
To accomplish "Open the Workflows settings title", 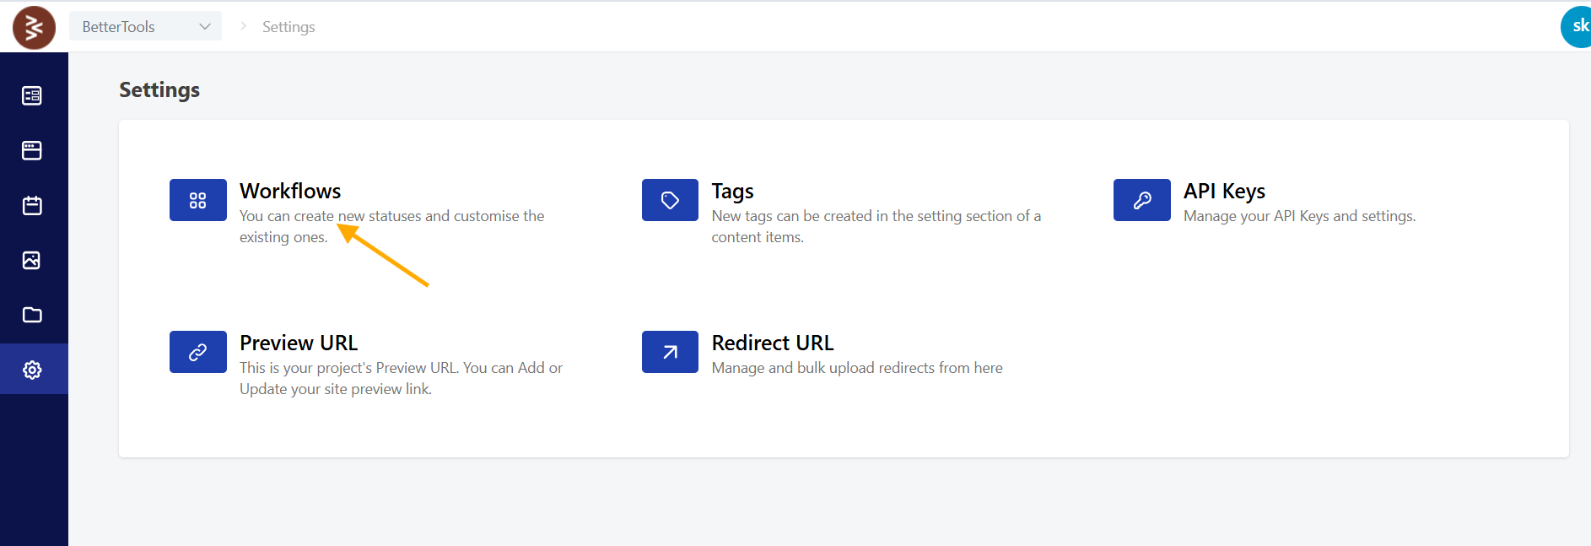I will 290,191.
